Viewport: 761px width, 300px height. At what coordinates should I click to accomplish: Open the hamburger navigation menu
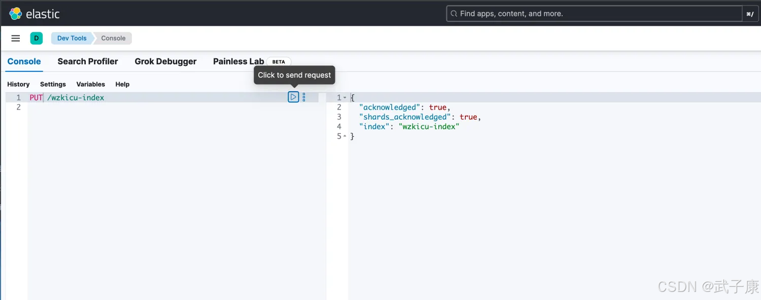click(16, 38)
